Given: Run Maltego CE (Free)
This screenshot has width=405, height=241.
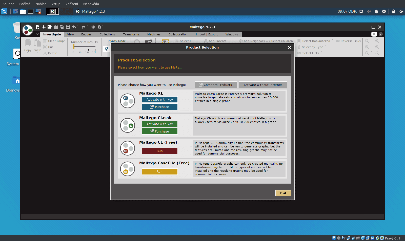Looking at the screenshot, I should 160,151.
